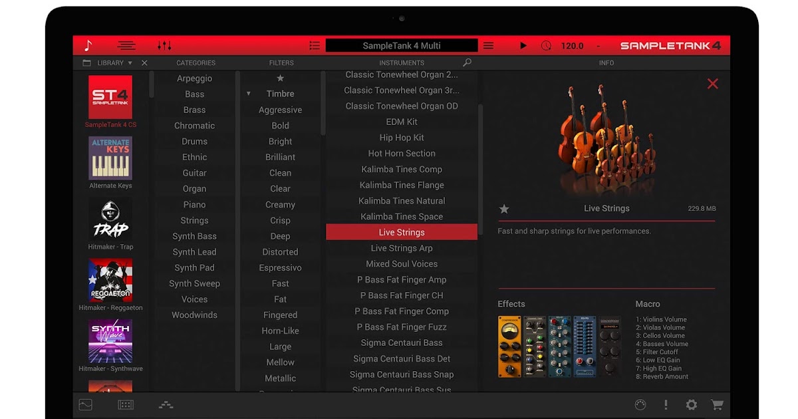Collapse the Timbre filter group
798x419 pixels.
[x=249, y=94]
